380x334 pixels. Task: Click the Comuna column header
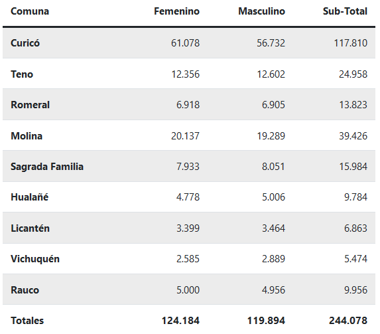[x=30, y=11]
